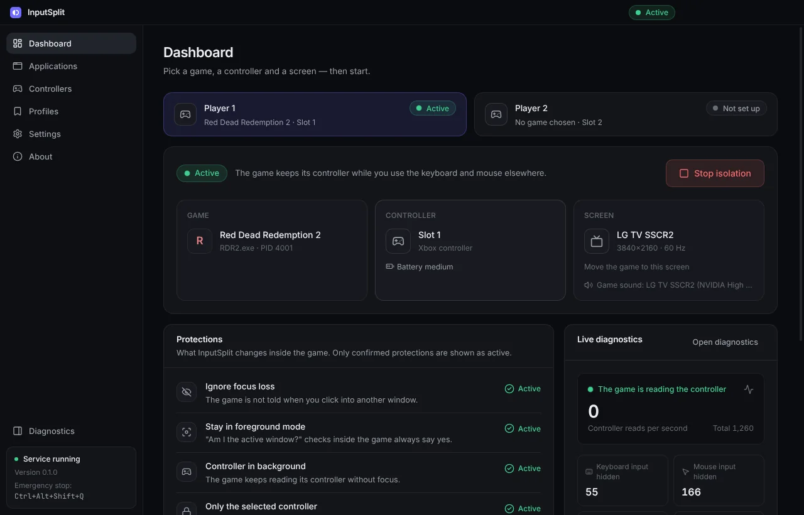Go to the Dashboard menu item
The height and width of the screenshot is (515, 804).
tap(72, 43)
